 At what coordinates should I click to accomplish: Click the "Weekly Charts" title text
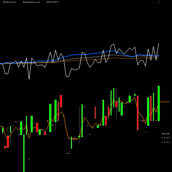[9, 2]
